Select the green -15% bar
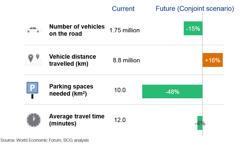 click(x=193, y=28)
